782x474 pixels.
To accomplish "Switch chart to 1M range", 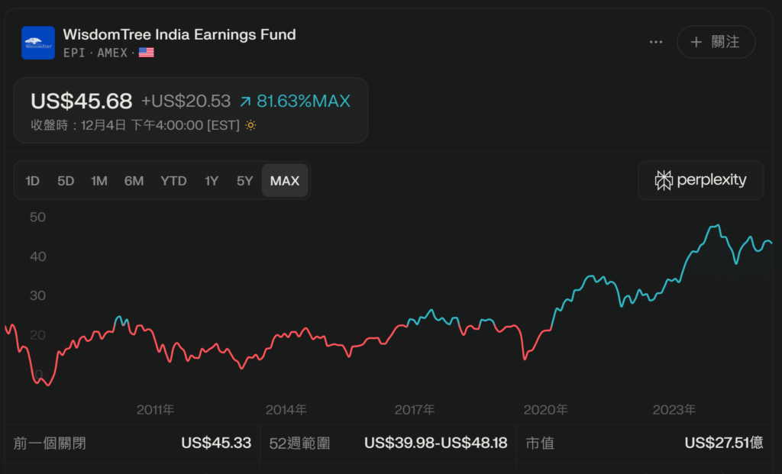I will 99,181.
